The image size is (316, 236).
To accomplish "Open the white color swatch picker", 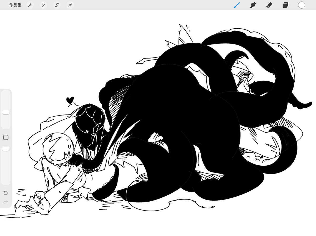I will (x=302, y=5).
